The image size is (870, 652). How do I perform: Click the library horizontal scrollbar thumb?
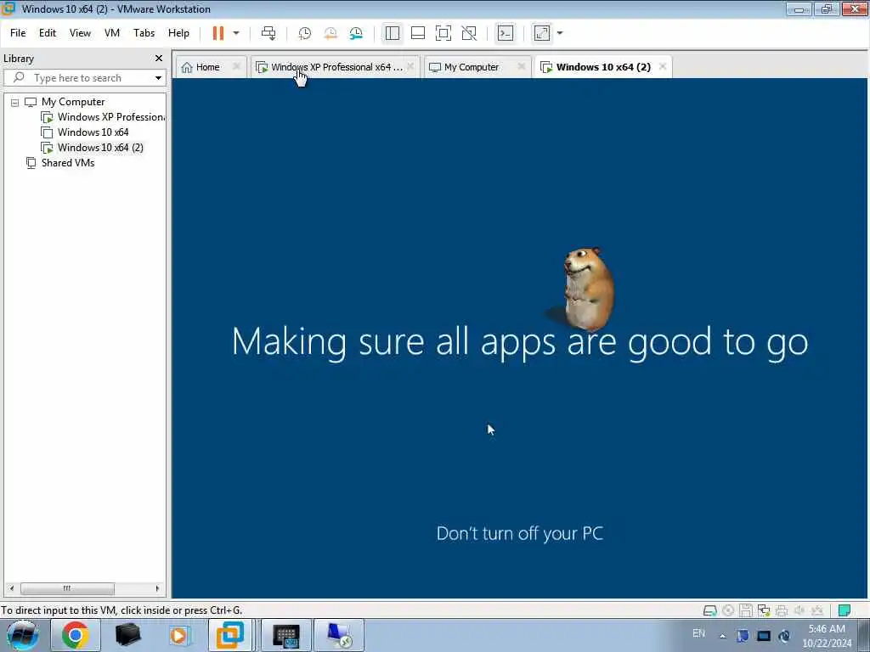[x=67, y=588]
